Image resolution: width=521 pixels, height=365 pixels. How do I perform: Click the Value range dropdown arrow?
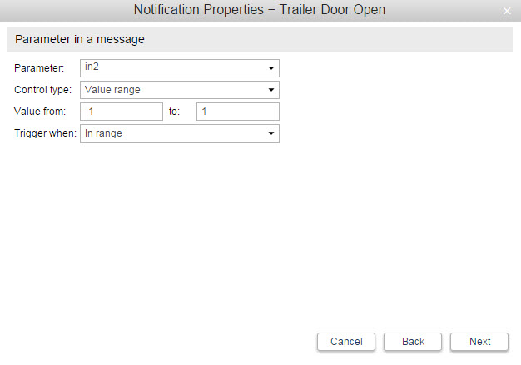pos(271,91)
